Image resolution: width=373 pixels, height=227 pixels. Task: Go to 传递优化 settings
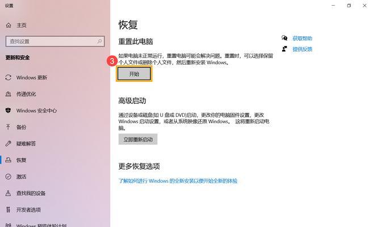pyautogui.click(x=26, y=94)
